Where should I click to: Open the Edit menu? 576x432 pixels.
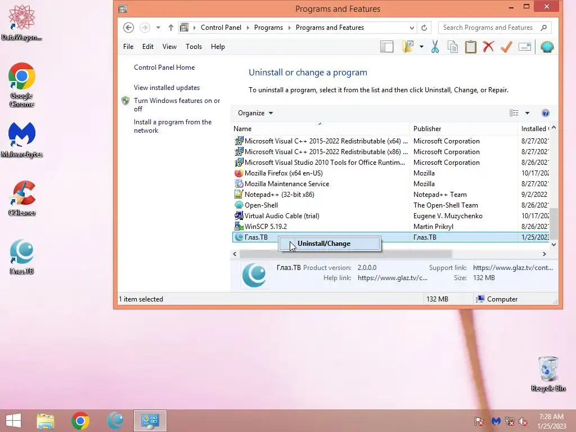tap(148, 47)
